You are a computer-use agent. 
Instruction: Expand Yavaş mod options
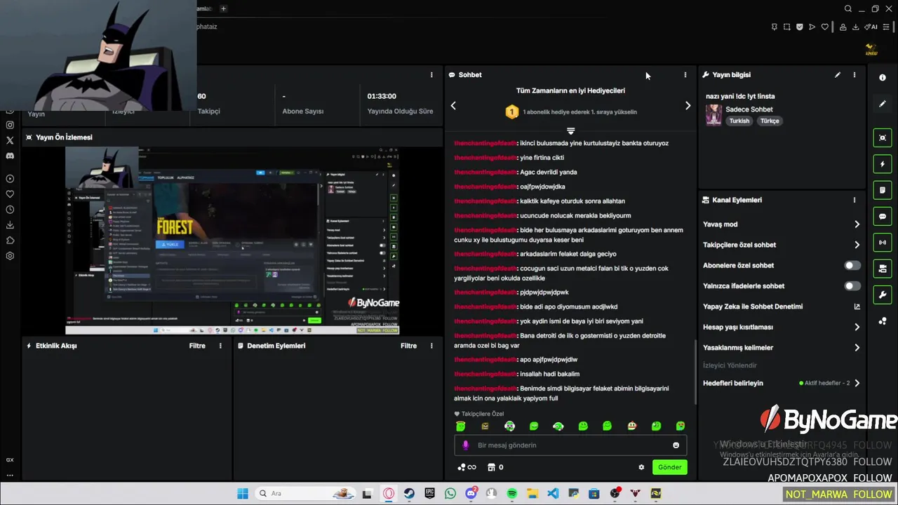(857, 224)
